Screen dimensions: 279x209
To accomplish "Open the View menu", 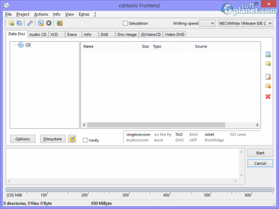I will pyautogui.click(x=69, y=14).
